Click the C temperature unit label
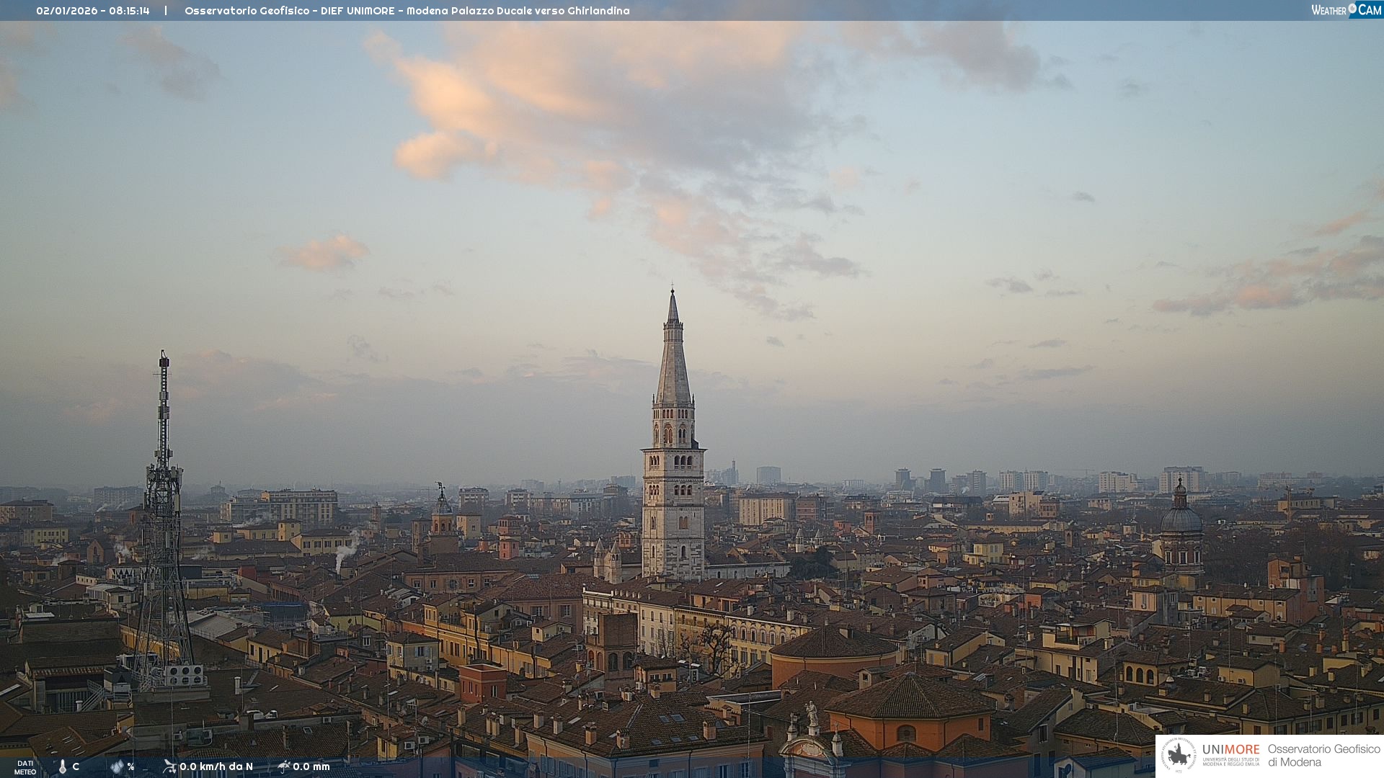The image size is (1384, 778). click(x=76, y=766)
